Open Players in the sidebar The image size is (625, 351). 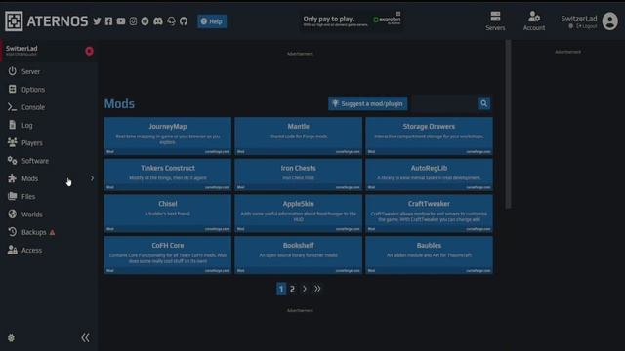pos(49,143)
